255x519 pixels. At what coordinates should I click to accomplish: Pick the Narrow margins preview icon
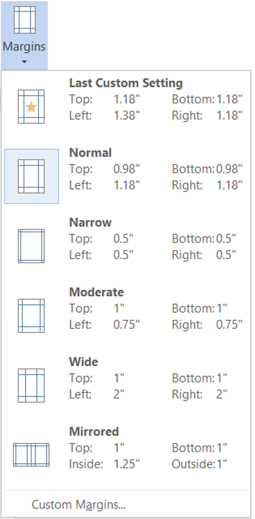[31, 246]
